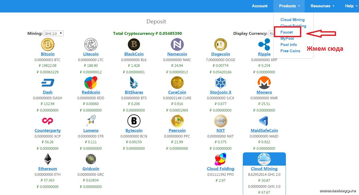The height and width of the screenshot is (195, 359).
Task: Open the Display Currency dropdown
Action: coord(271,34)
